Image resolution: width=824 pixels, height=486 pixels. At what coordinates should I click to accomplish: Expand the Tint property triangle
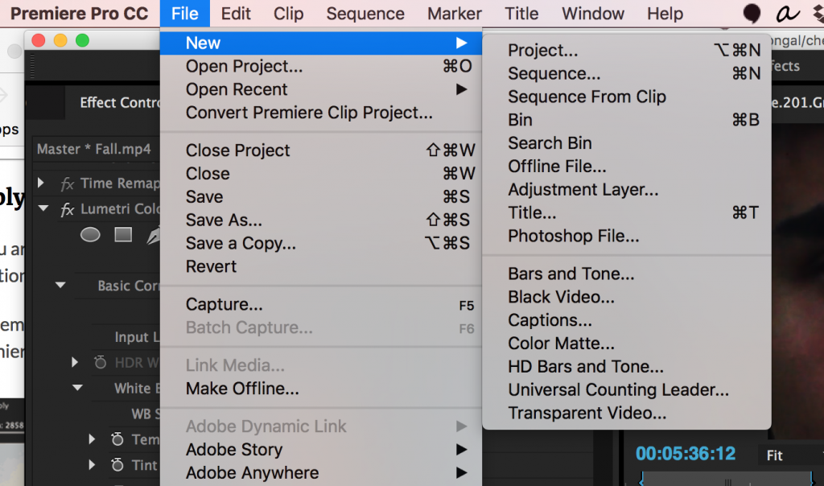click(x=92, y=464)
